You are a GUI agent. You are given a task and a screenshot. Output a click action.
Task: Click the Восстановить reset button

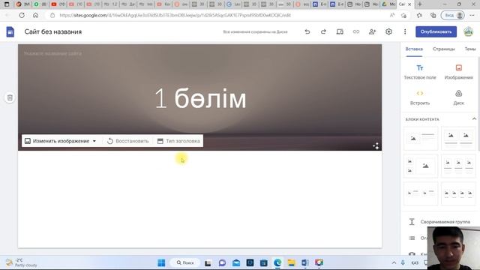point(128,141)
